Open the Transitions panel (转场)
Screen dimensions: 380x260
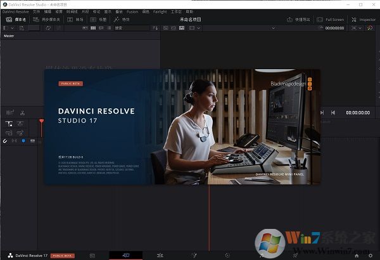coord(76,20)
